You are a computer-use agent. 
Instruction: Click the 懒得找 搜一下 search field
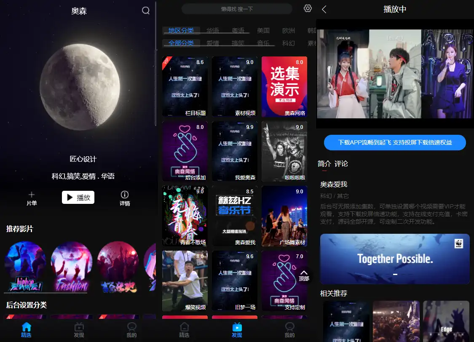click(237, 9)
